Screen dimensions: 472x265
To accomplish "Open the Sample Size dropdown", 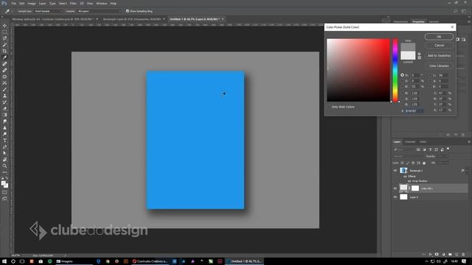I will point(48,11).
